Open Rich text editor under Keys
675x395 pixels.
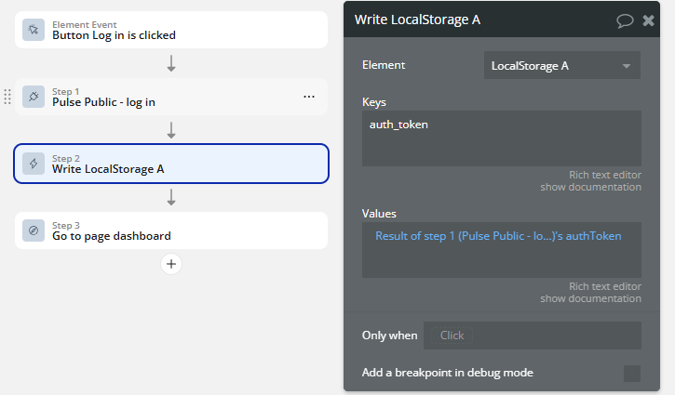(x=605, y=175)
